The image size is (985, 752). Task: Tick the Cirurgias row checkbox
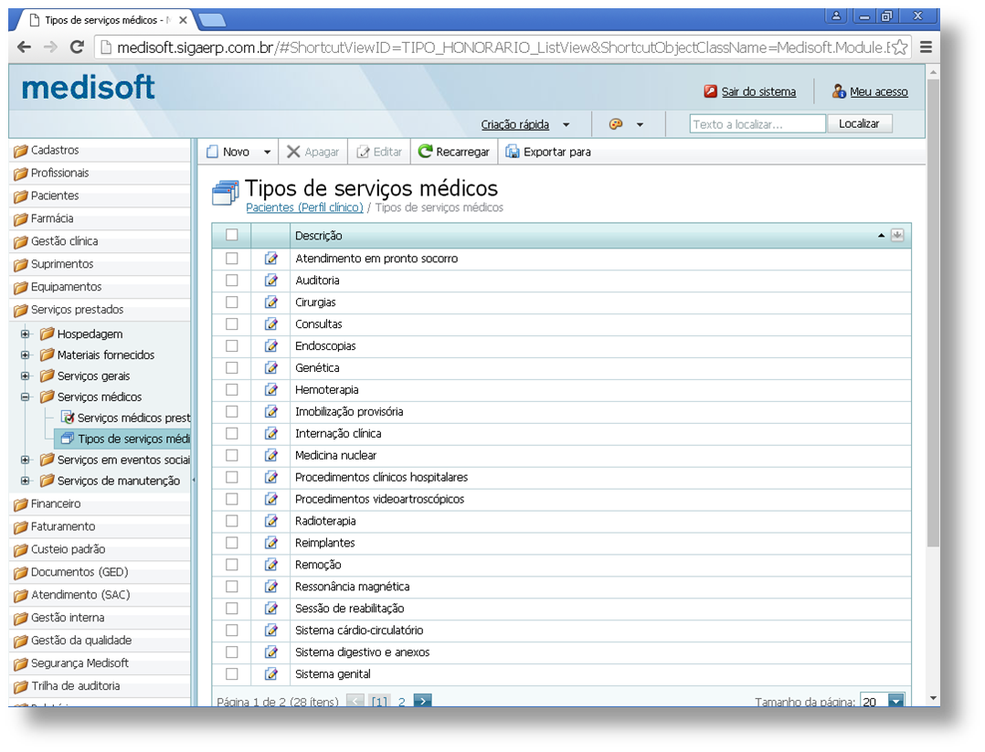pyautogui.click(x=232, y=302)
